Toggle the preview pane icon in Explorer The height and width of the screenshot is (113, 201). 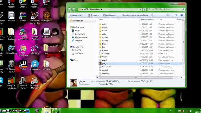[176, 15]
